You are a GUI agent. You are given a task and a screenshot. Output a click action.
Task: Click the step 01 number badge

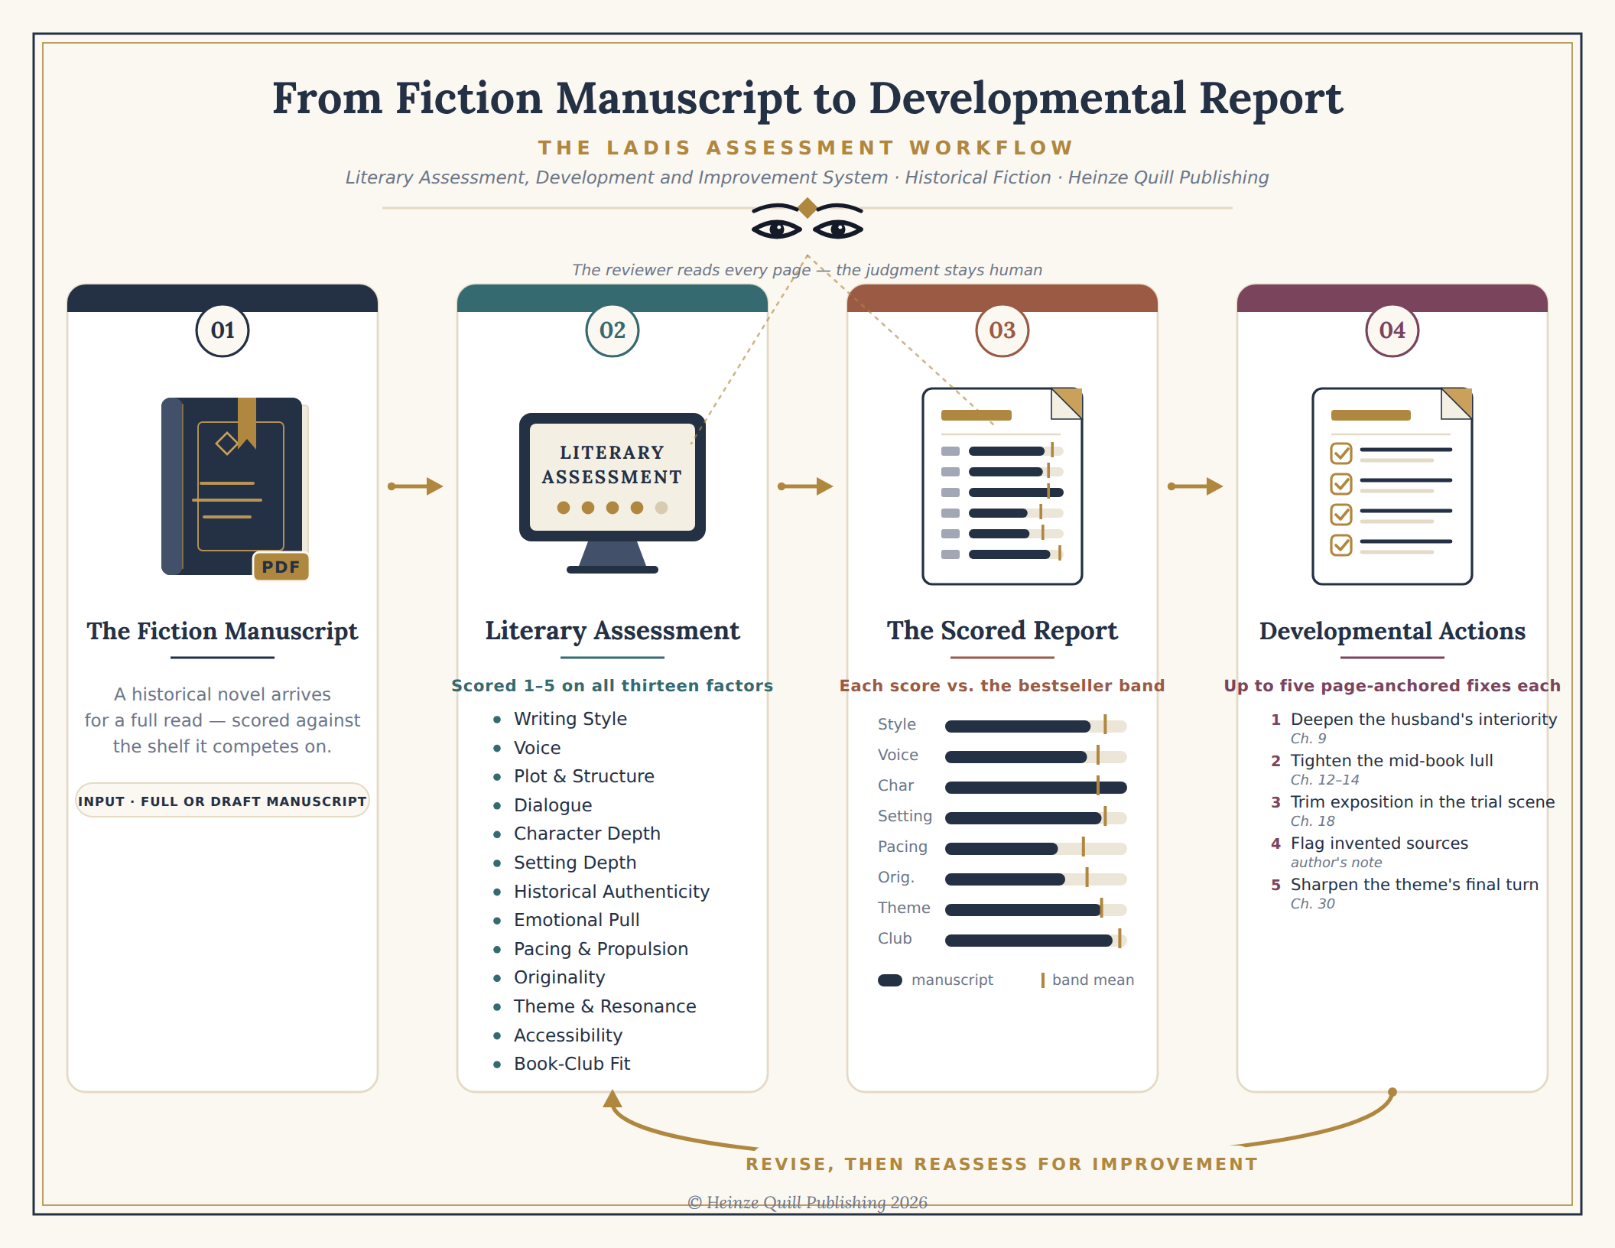pos(223,330)
